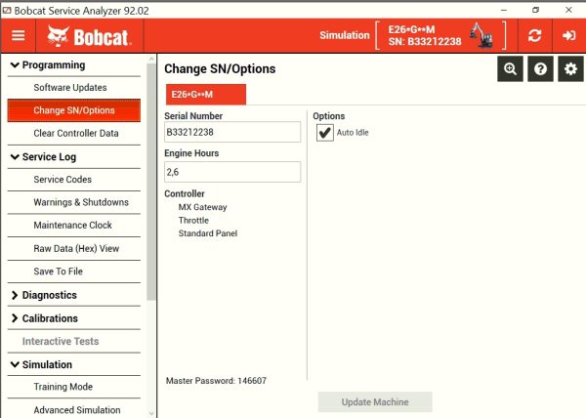Click the Master Password: 146607 text

pos(216,381)
